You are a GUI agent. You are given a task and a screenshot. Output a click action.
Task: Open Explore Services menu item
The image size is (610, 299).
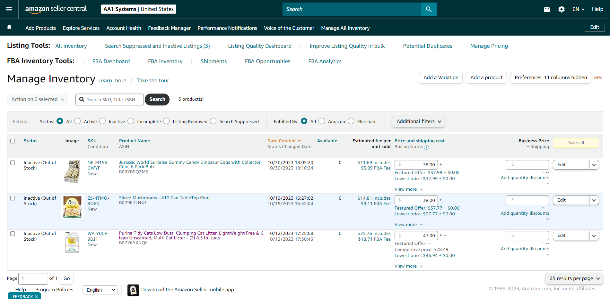click(x=81, y=28)
